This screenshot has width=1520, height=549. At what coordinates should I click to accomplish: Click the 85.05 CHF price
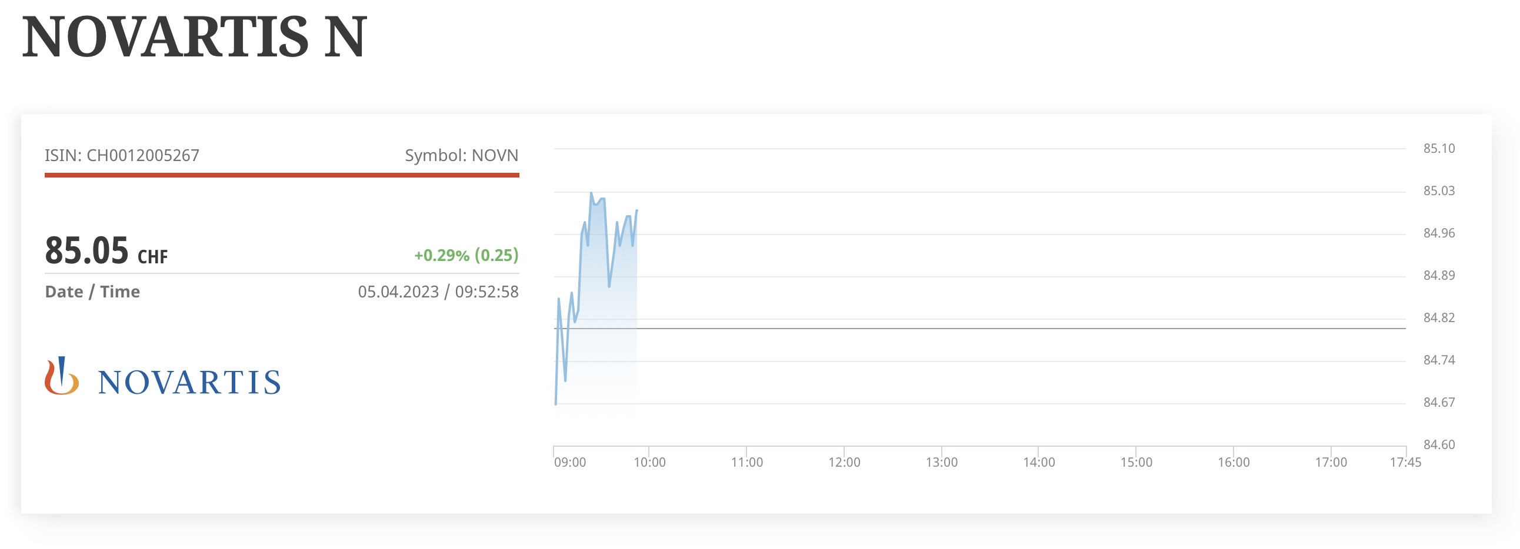click(106, 251)
